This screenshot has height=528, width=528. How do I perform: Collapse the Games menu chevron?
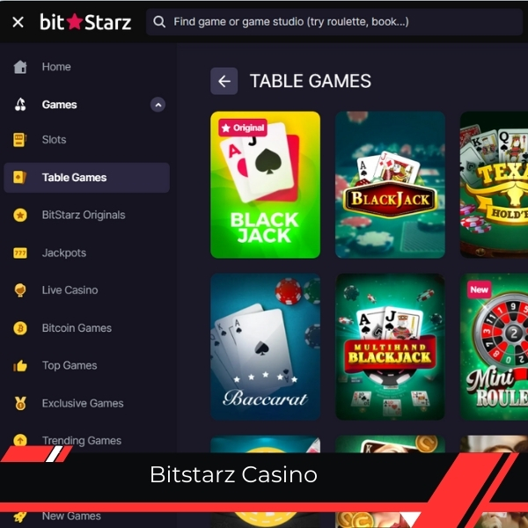click(158, 105)
